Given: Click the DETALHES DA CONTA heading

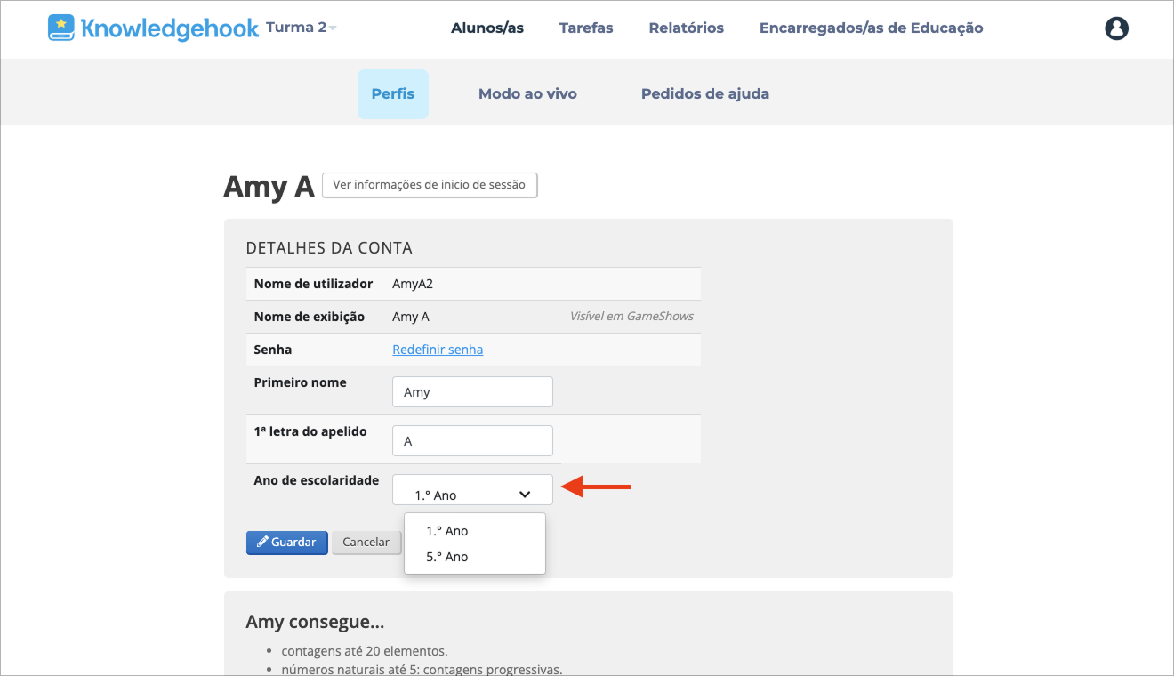Looking at the screenshot, I should click(x=329, y=248).
